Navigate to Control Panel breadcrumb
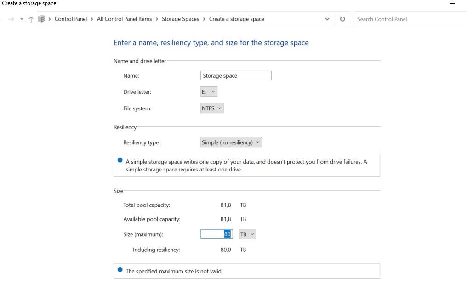Screen dimensions: 467x296 [x=70, y=19]
